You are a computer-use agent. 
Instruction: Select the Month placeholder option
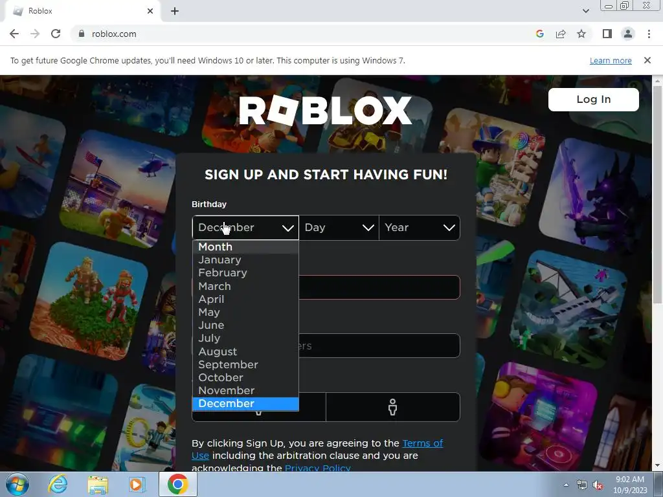(x=245, y=247)
